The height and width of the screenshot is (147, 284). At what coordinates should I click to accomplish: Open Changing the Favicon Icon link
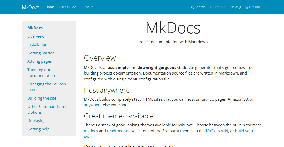point(46,87)
